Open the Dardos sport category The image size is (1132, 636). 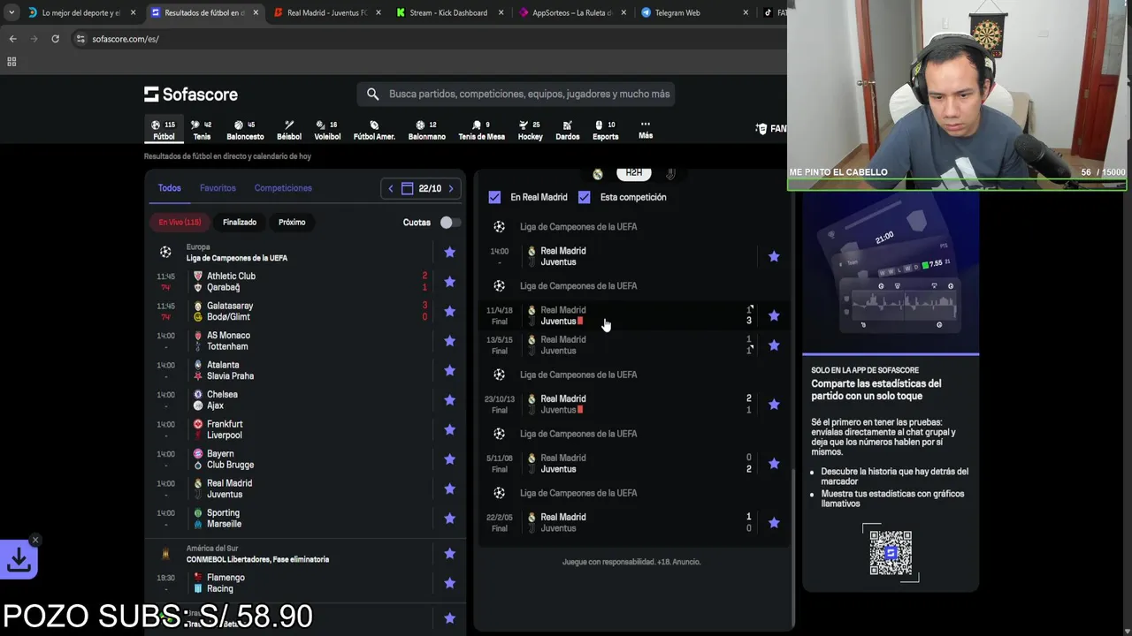(567, 130)
